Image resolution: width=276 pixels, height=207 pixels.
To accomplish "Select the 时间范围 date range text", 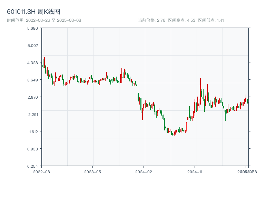I will coord(44,20).
